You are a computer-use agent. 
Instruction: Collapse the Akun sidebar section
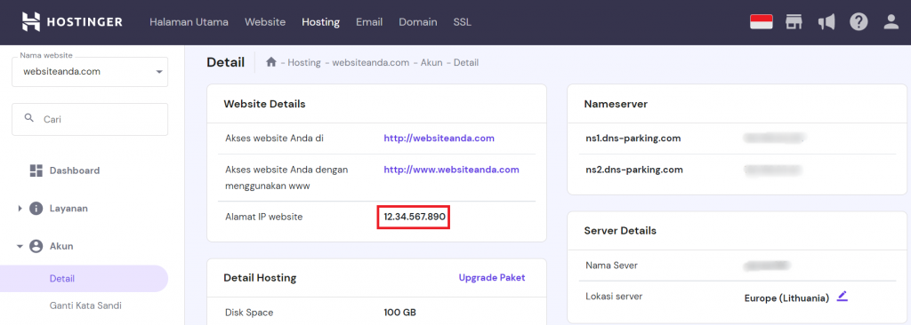(20, 247)
